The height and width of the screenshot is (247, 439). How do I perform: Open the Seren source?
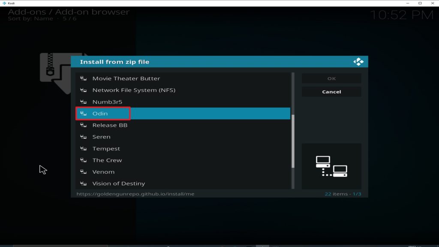coord(183,137)
